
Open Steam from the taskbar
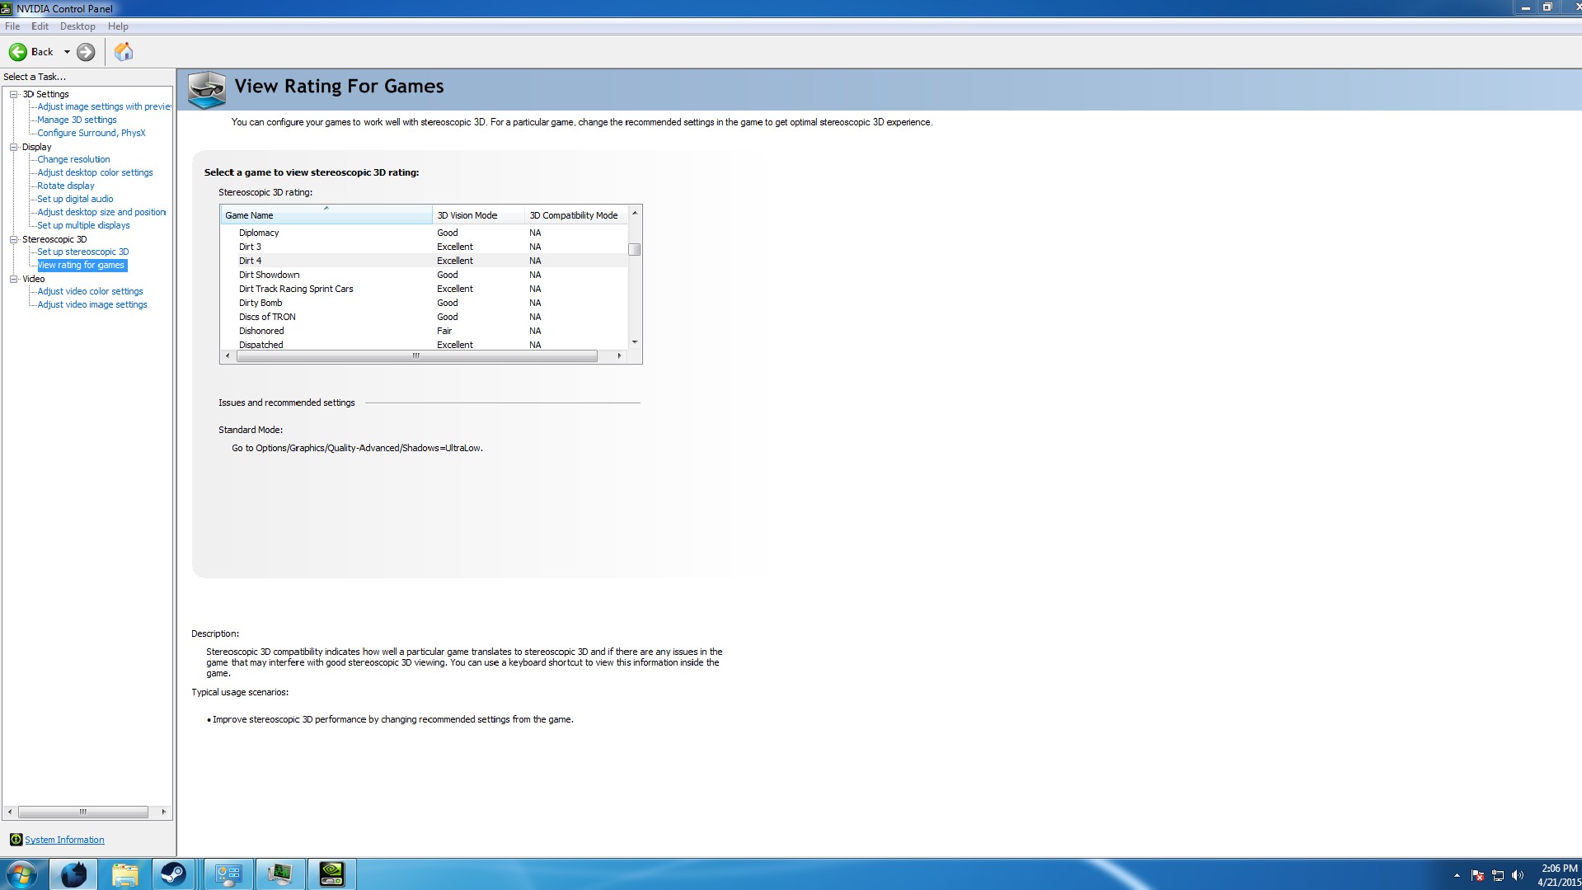pyautogui.click(x=173, y=874)
